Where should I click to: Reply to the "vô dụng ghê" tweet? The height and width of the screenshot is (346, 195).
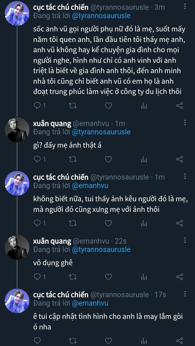pyautogui.click(x=37, y=277)
